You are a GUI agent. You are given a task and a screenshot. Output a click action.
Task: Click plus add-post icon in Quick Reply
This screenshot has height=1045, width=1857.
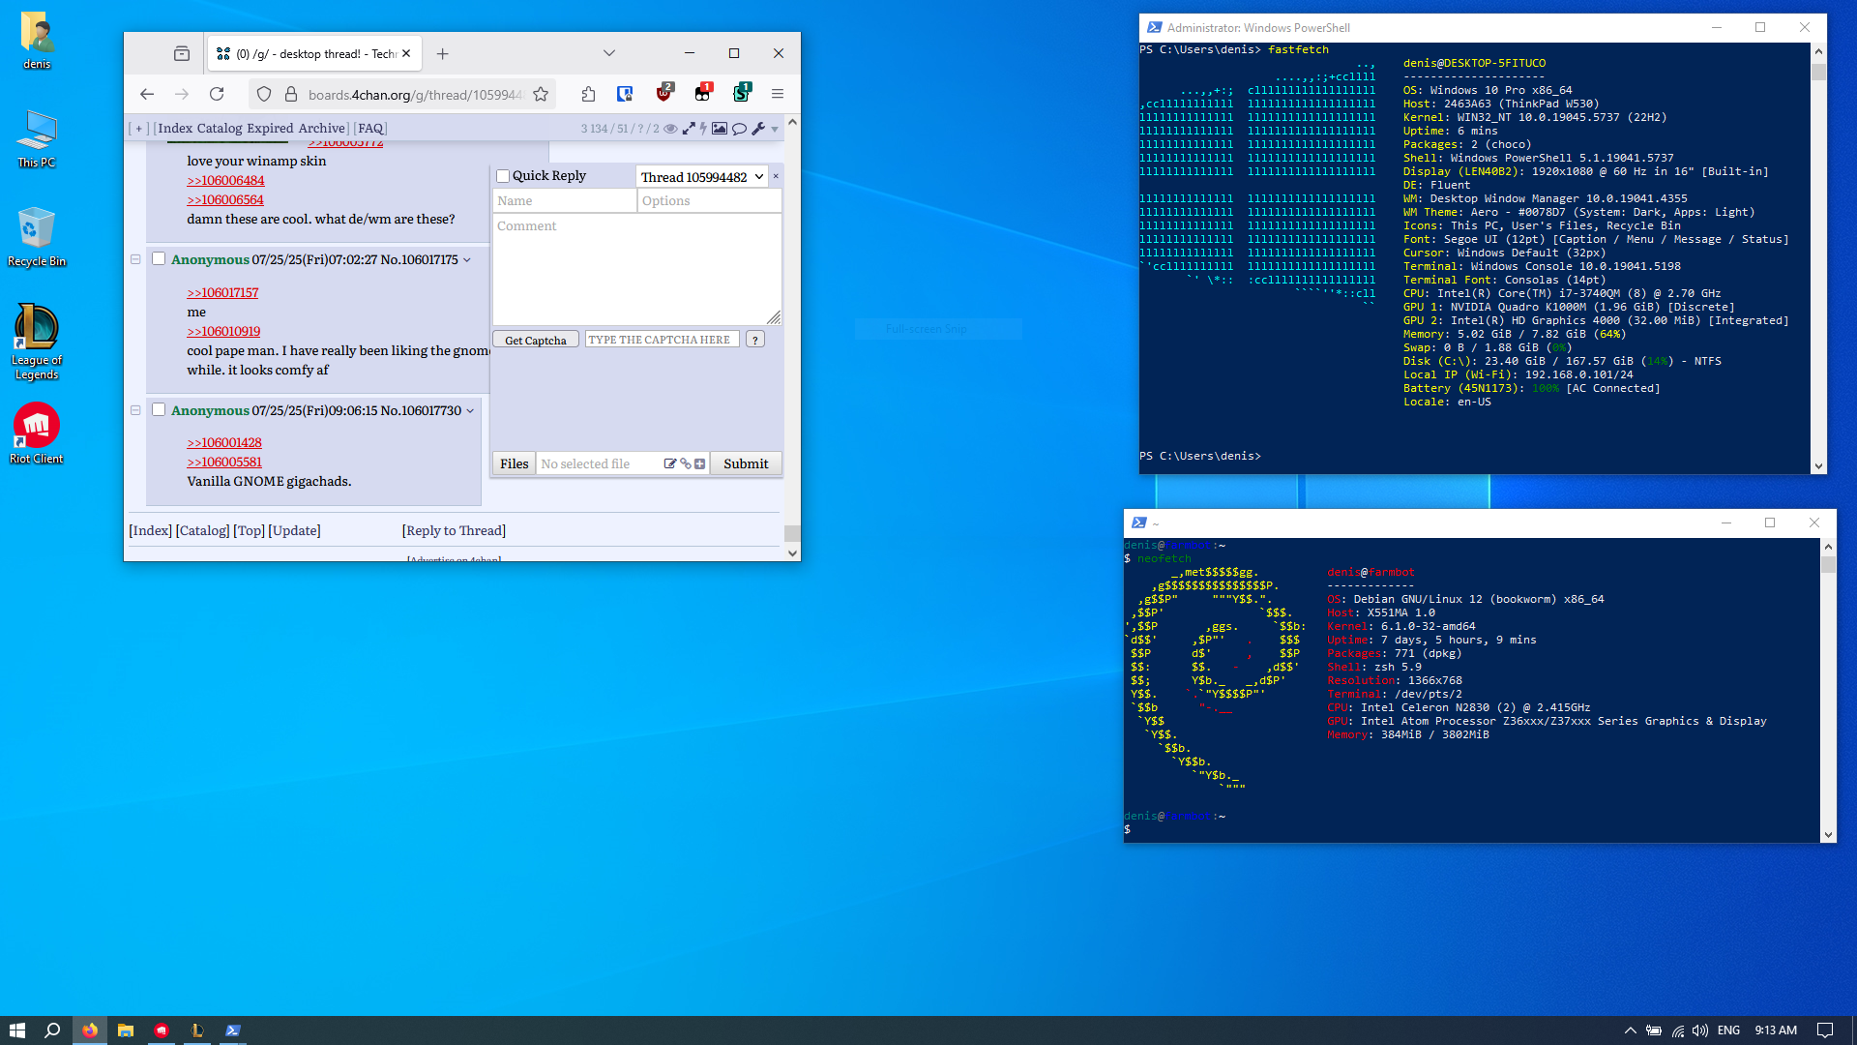(x=699, y=463)
